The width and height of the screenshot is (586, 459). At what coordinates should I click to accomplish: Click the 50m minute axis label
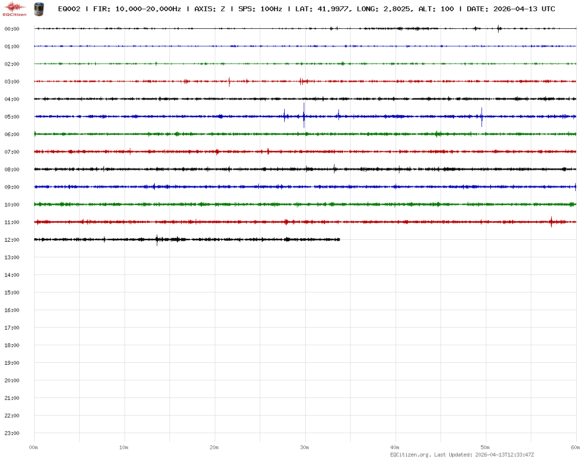coord(485,447)
